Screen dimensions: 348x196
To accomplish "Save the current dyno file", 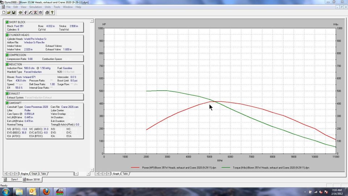I will pos(13,13).
